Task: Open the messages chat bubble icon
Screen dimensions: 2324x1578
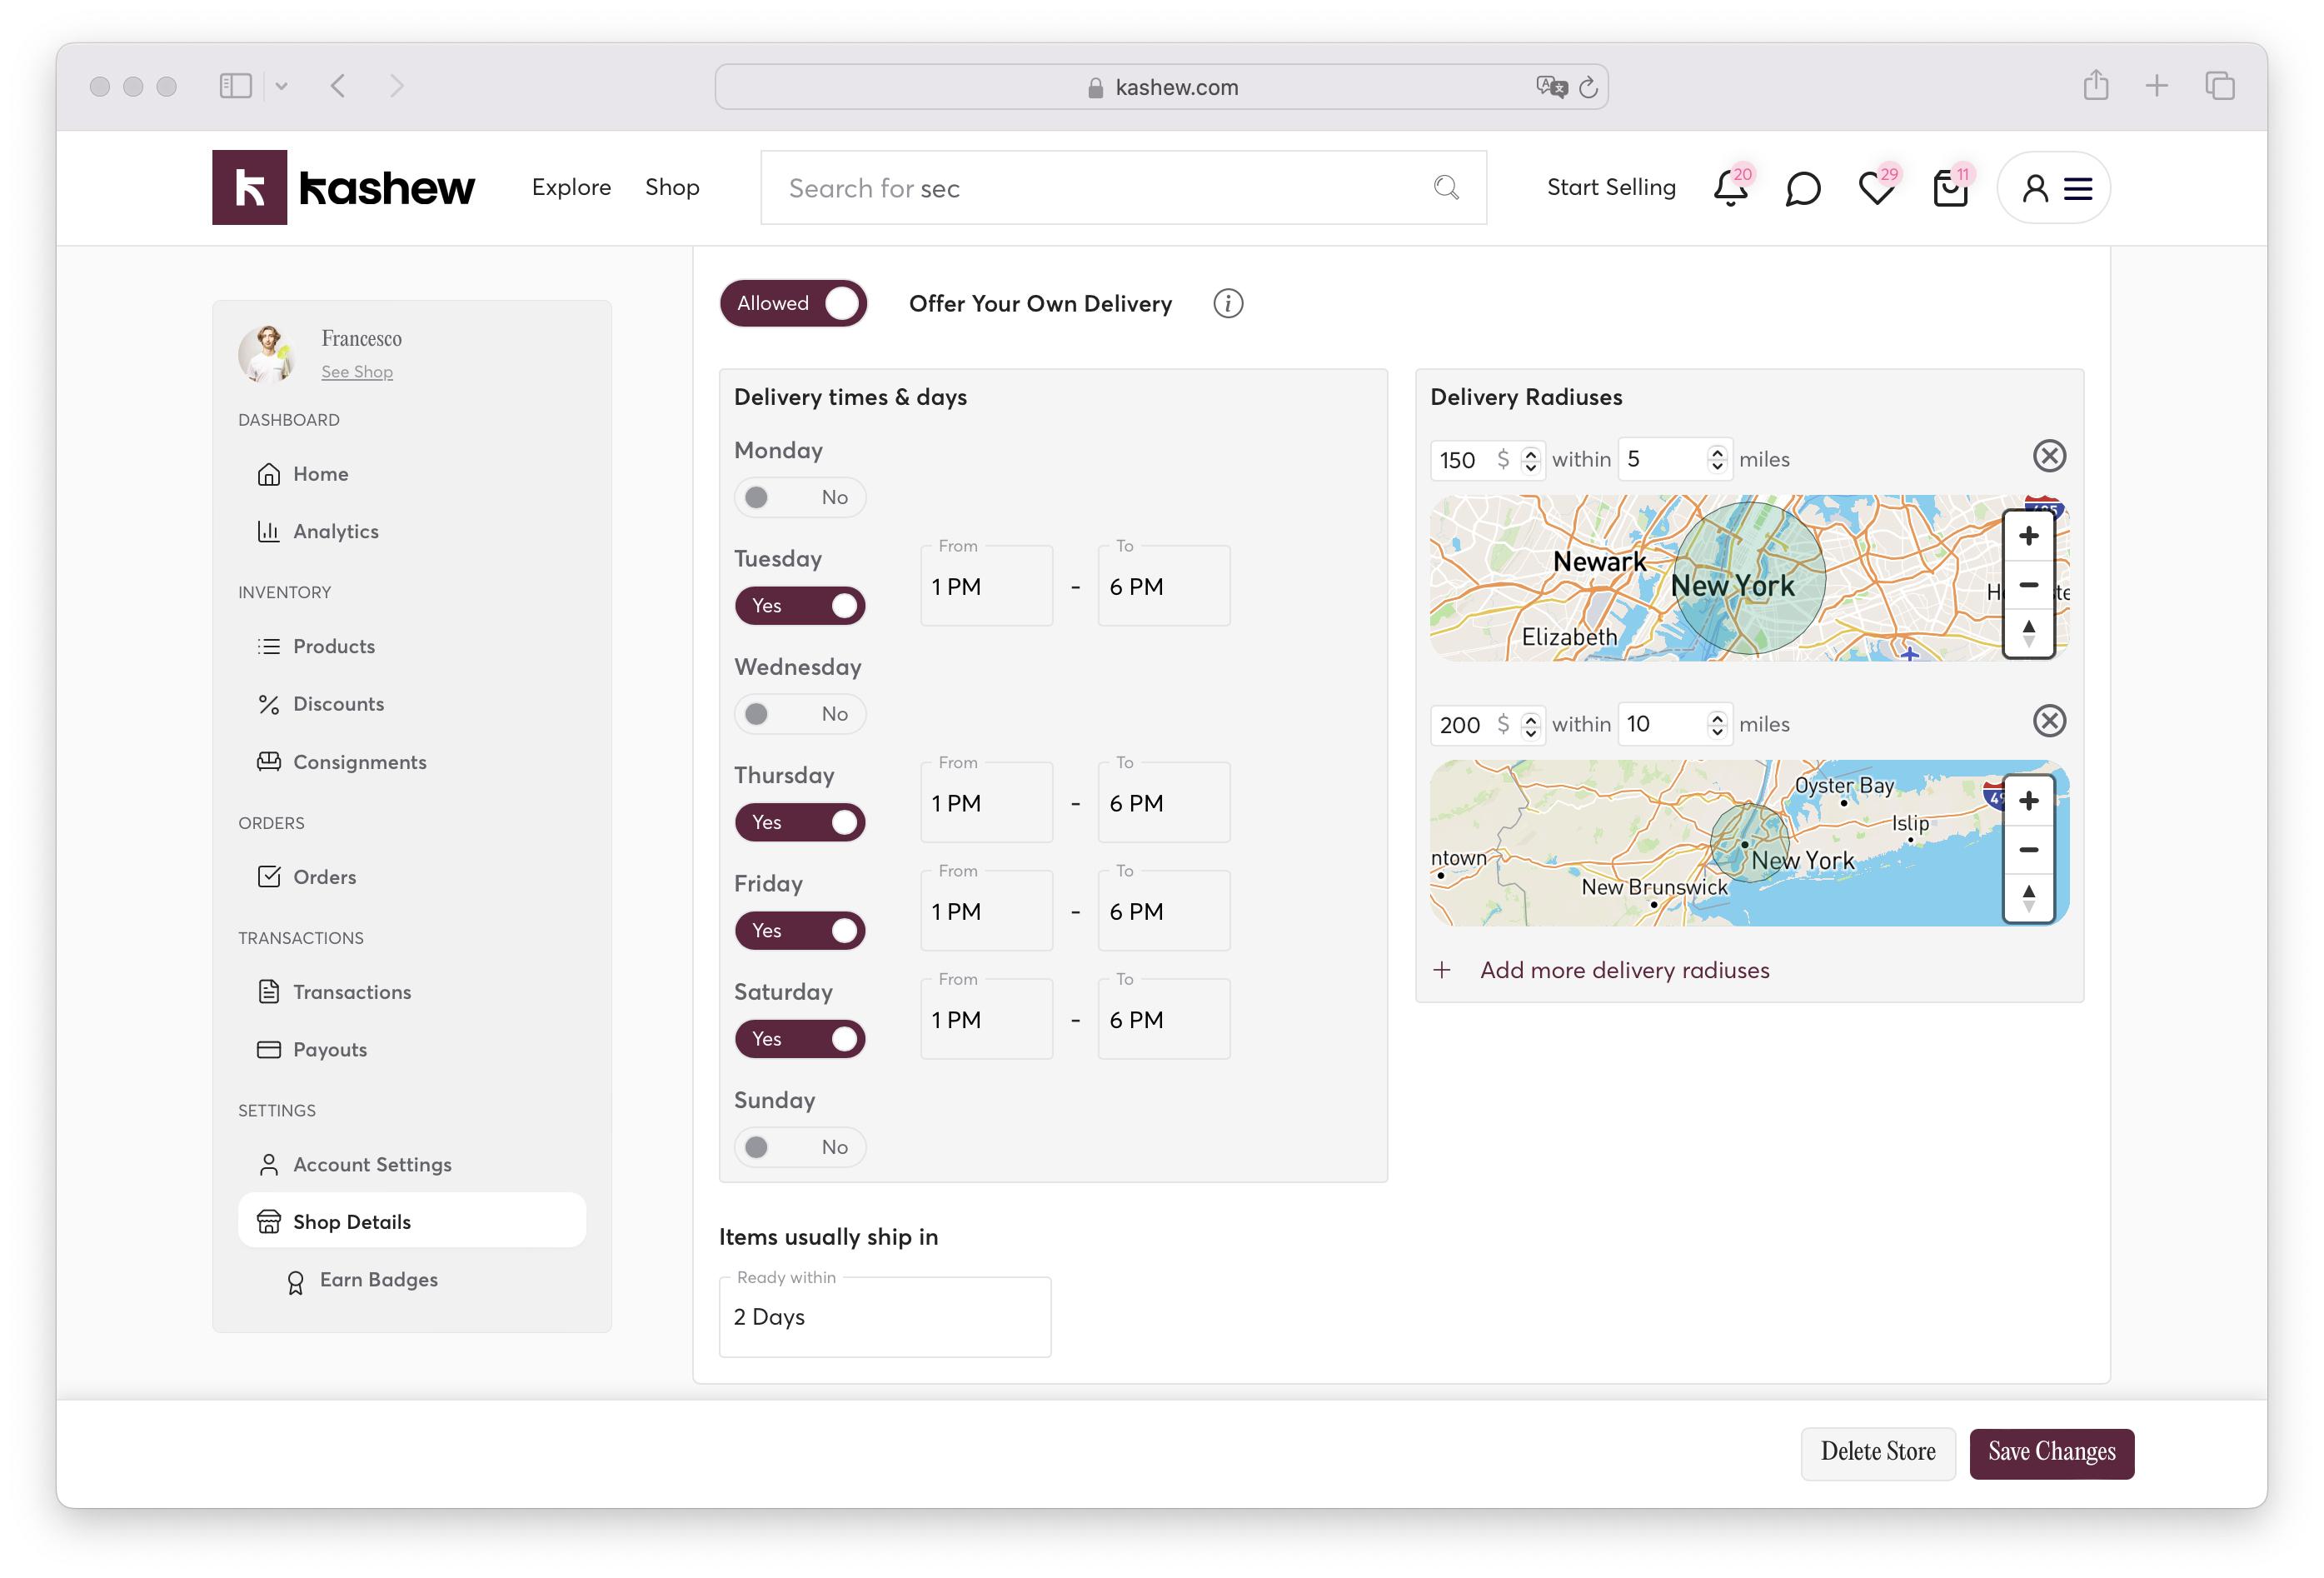Action: coord(1802,188)
